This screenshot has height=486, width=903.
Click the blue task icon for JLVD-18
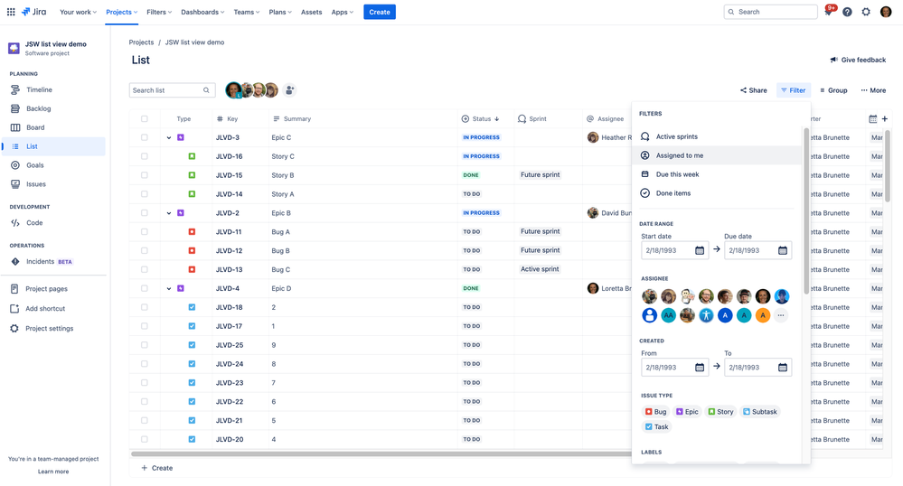click(192, 307)
